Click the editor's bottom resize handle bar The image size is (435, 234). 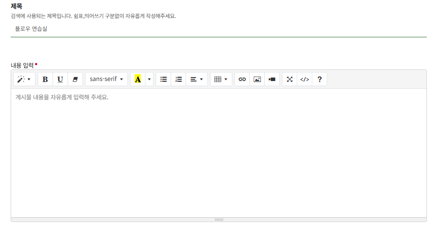click(x=219, y=219)
